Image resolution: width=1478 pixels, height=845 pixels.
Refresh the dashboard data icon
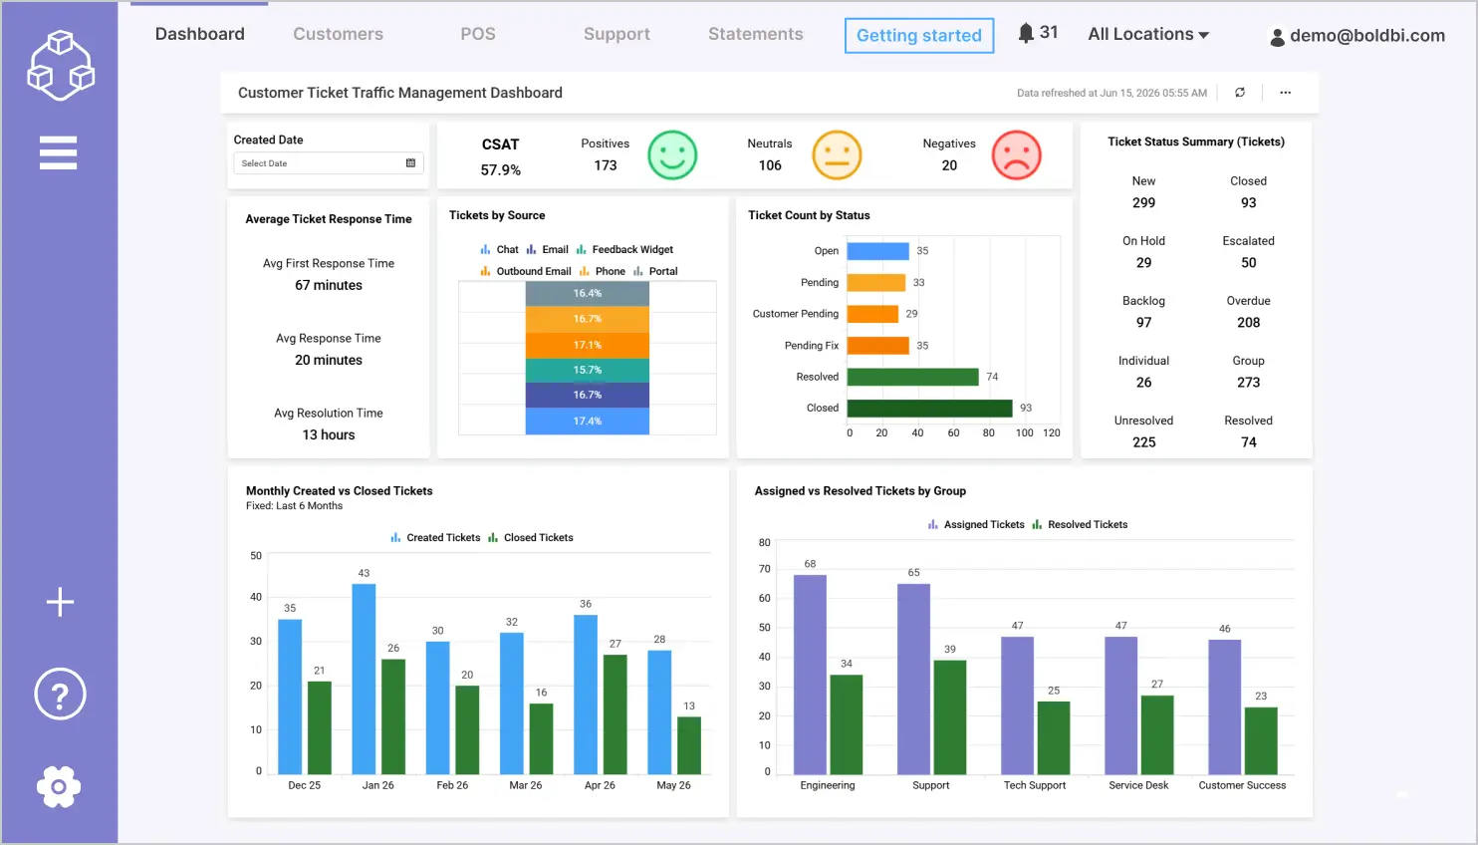coord(1240,93)
